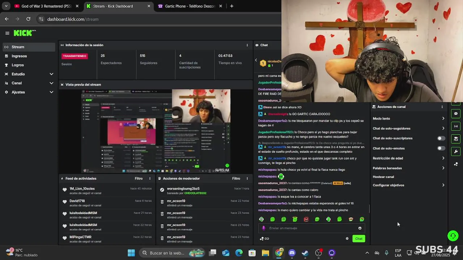Expand Chat de solo-seguidores settings
This screenshot has width=463, height=260.
409,129
